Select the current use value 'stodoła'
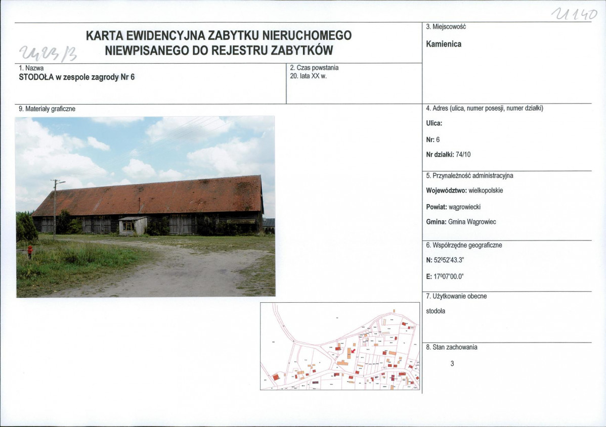Screen dimensions: 606x427 (436, 311)
